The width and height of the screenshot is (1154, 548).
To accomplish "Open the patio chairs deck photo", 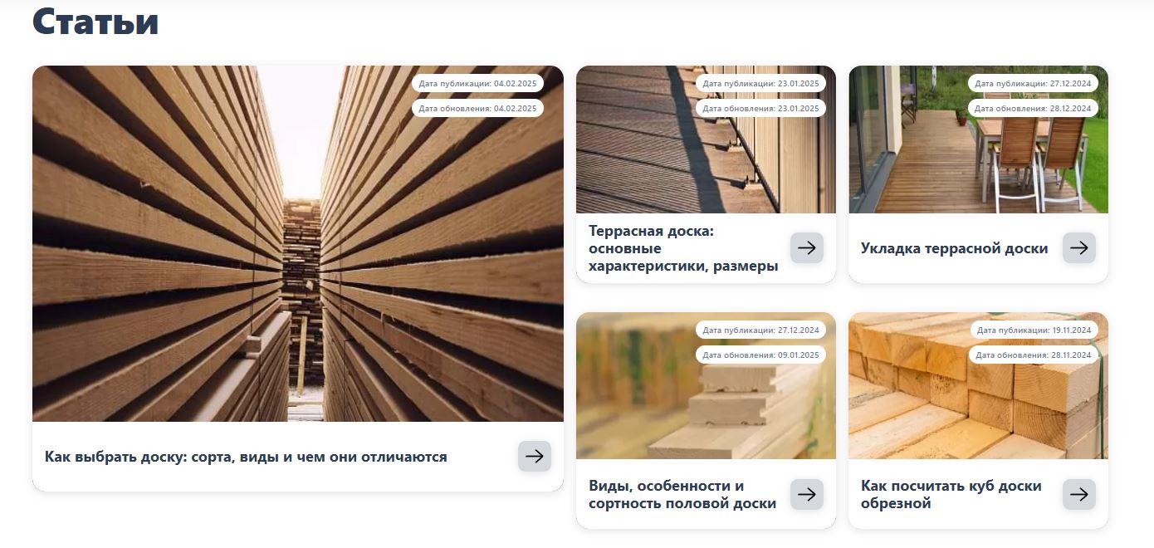I will [978, 139].
